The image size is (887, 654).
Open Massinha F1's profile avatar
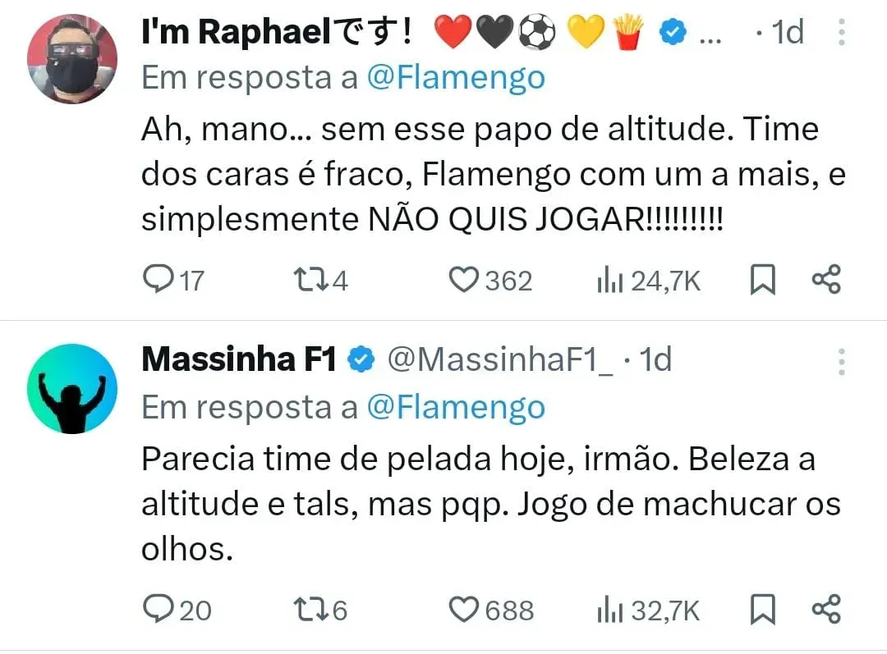point(72,388)
